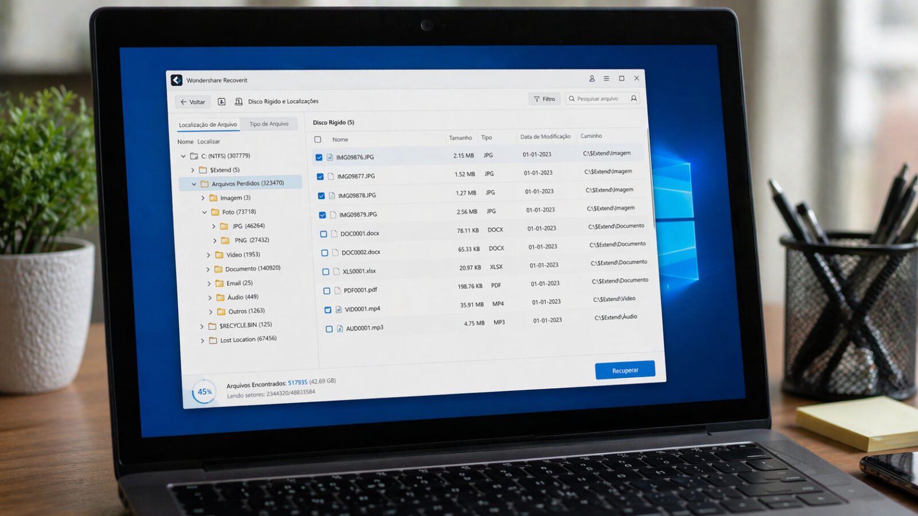918x516 pixels.
Task: Click the Disco Rígido e Localizações icon
Action: coord(239,101)
